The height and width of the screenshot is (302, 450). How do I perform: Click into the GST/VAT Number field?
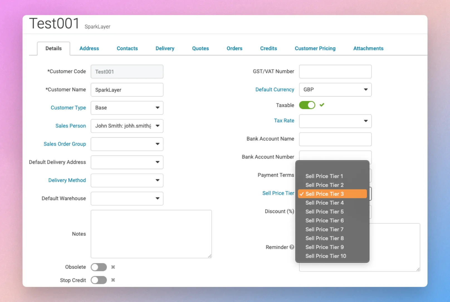[335, 71]
